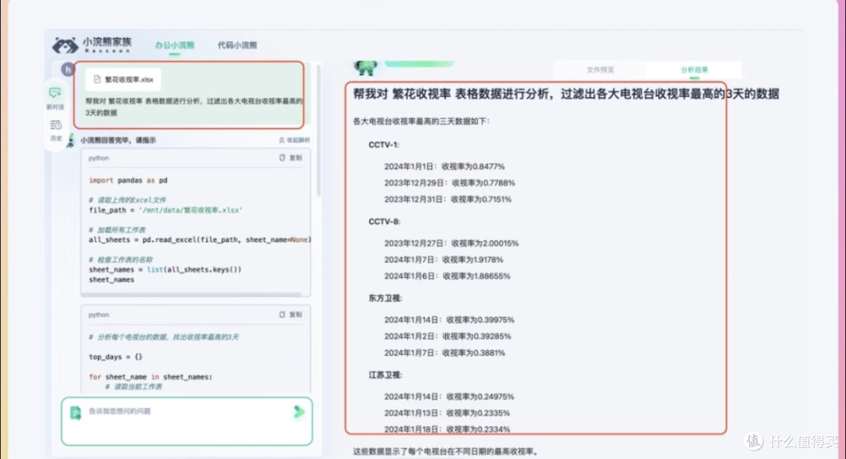Select the 分析结果 tab
The width and height of the screenshot is (846, 459).
(694, 70)
